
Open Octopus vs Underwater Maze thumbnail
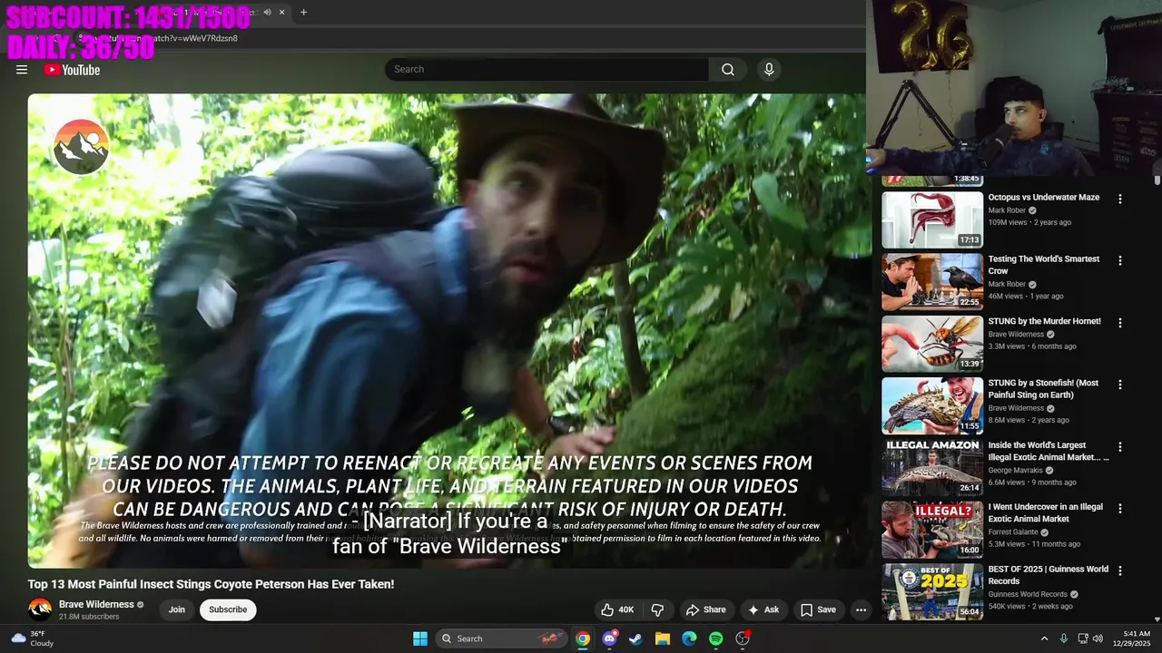(x=932, y=219)
